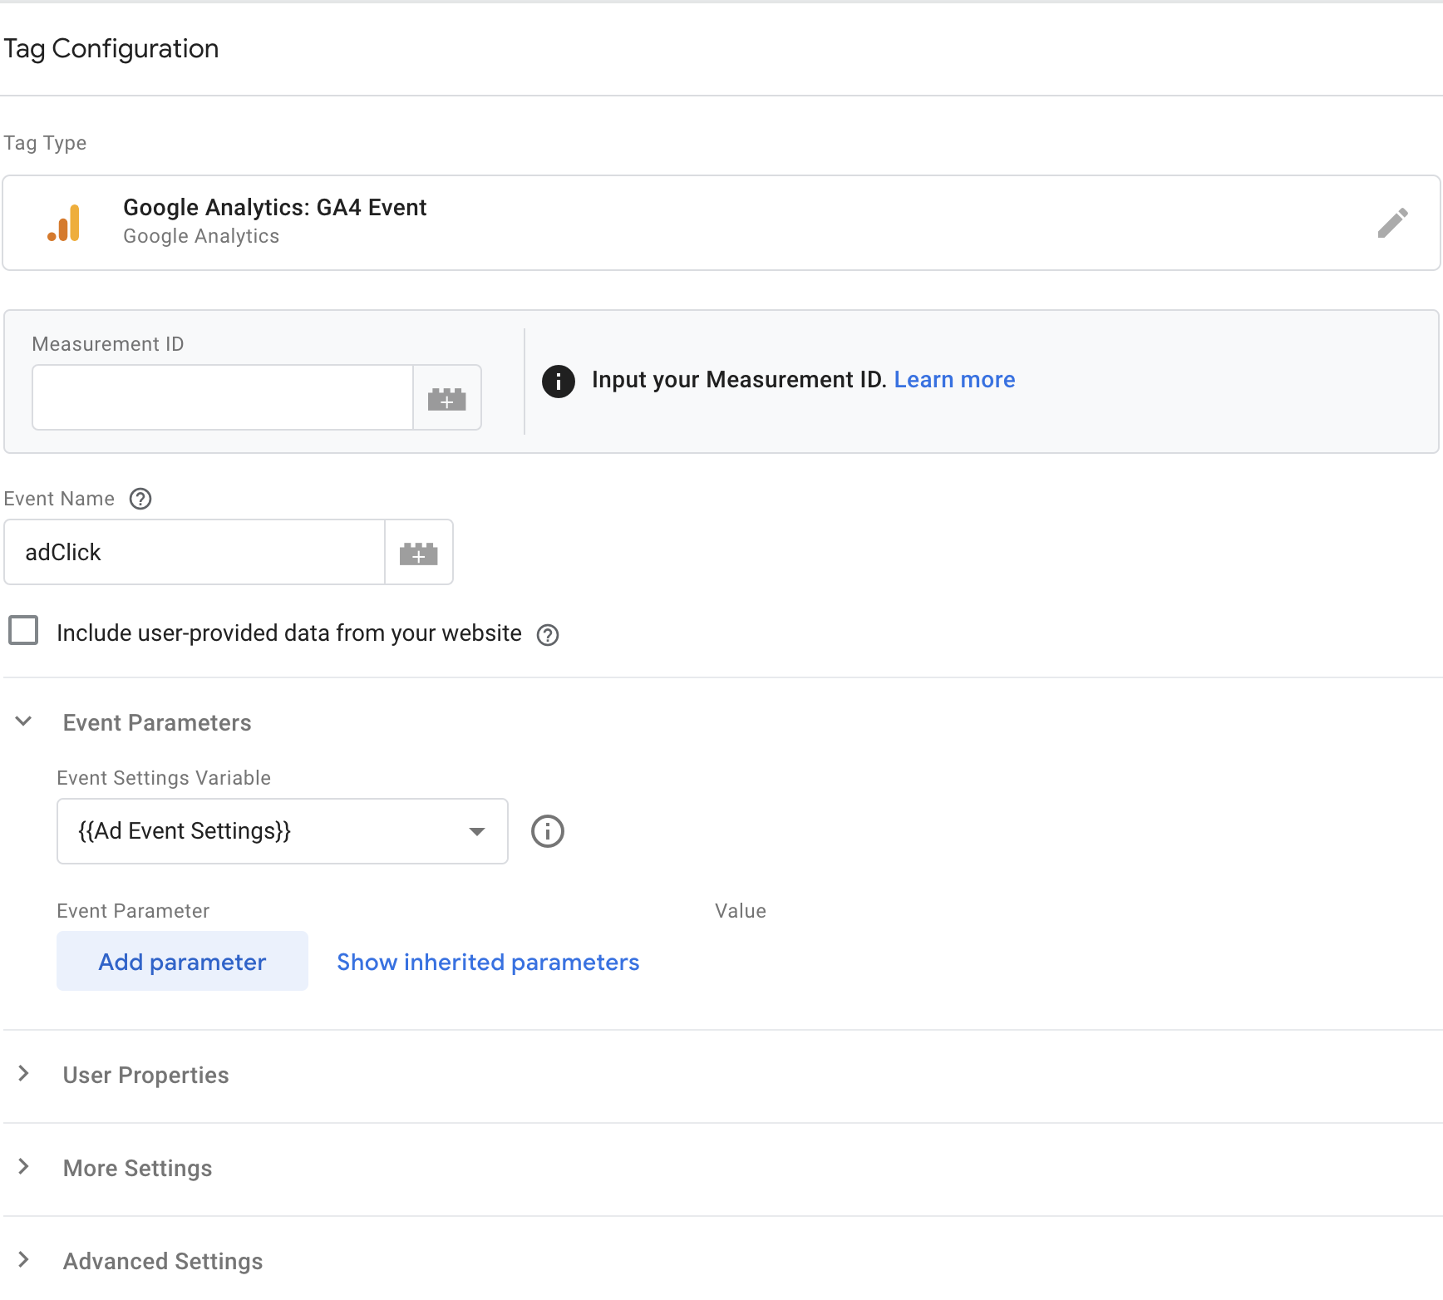Screen dimensions: 1443x1300
Task: Click info icon beside Event Settings Variable dropdown
Action: point(548,831)
